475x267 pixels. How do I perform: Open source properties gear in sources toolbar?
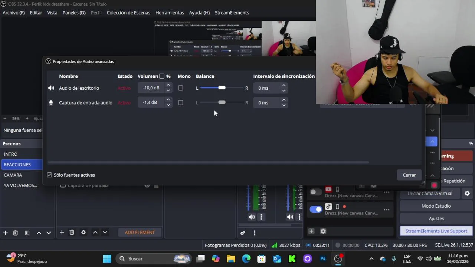pos(83,232)
